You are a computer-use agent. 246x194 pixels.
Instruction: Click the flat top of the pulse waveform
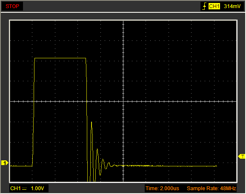[60, 58]
